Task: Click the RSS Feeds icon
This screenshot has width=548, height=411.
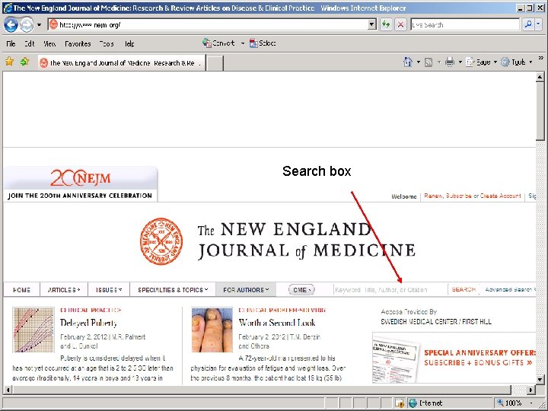Action: point(429,62)
